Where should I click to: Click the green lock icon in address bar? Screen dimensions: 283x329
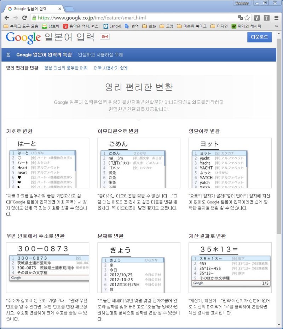tap(34, 18)
